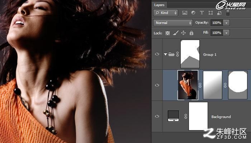Lock position move icon

coord(183,33)
